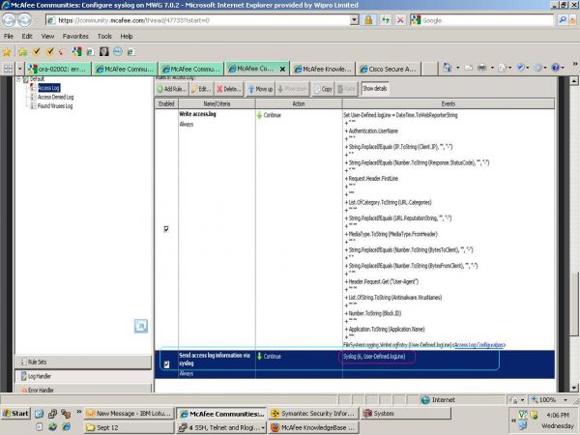Go back with the browser Back arrow
The width and height of the screenshot is (580, 435).
click(x=9, y=20)
